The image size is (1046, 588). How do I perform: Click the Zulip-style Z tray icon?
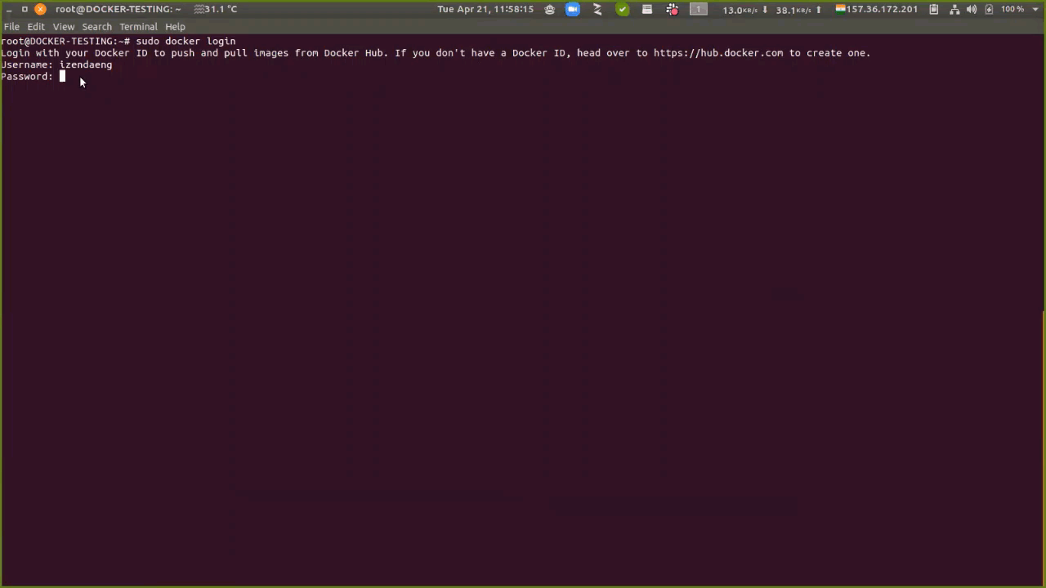click(x=597, y=9)
